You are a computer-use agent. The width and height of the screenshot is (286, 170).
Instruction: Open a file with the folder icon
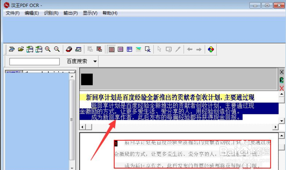(21, 49)
